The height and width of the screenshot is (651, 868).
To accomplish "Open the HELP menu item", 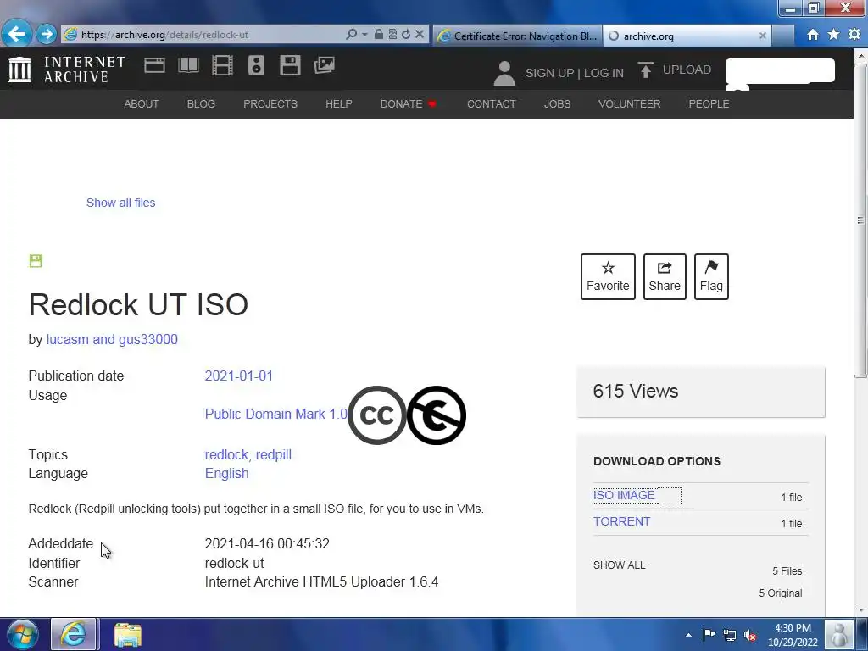I will (339, 104).
